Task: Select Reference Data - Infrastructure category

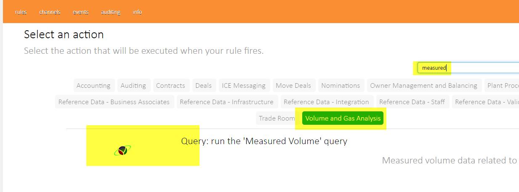Action: (226, 102)
